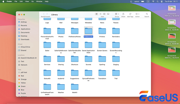Image resolution: width=180 pixels, height=104 pixels.
Task: Open AirDrop in sidebar
Action: (x=24, y=22)
